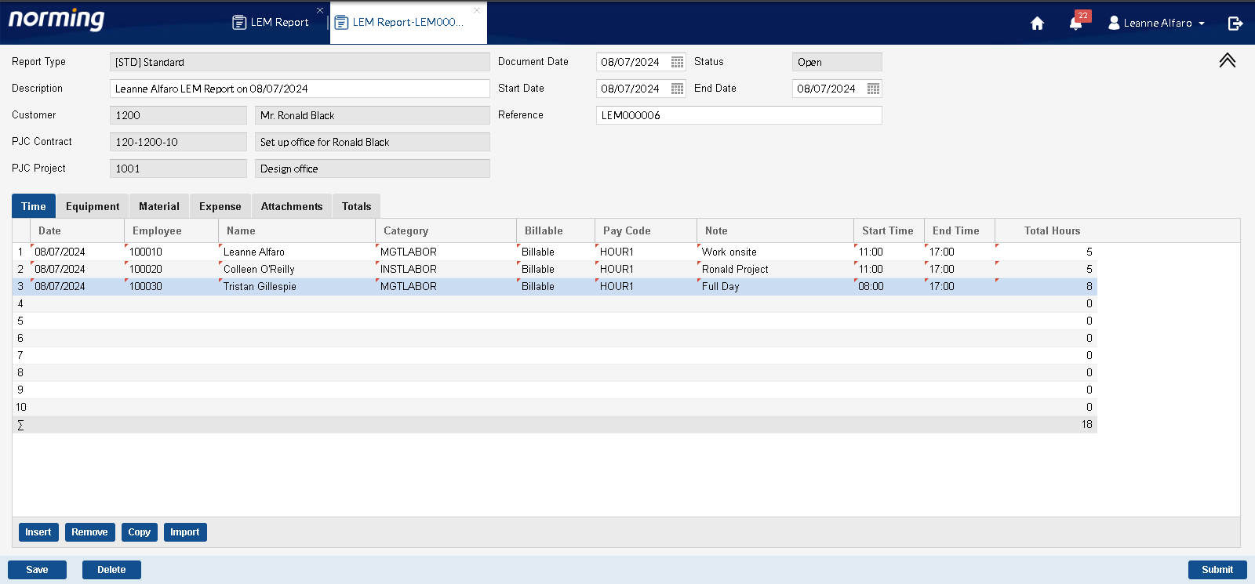Switch to the Equipment tab

coord(93,206)
